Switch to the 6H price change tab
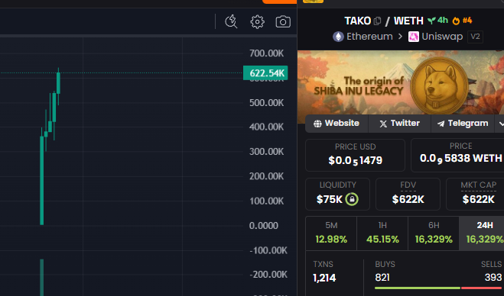 (434, 233)
